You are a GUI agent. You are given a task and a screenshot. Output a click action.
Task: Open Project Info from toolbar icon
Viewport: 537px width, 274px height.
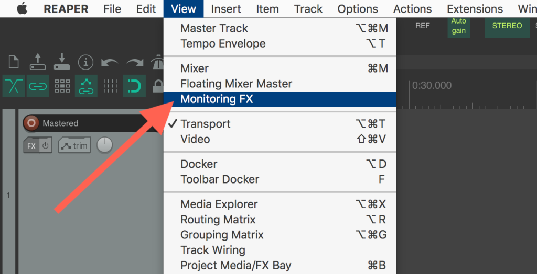85,62
